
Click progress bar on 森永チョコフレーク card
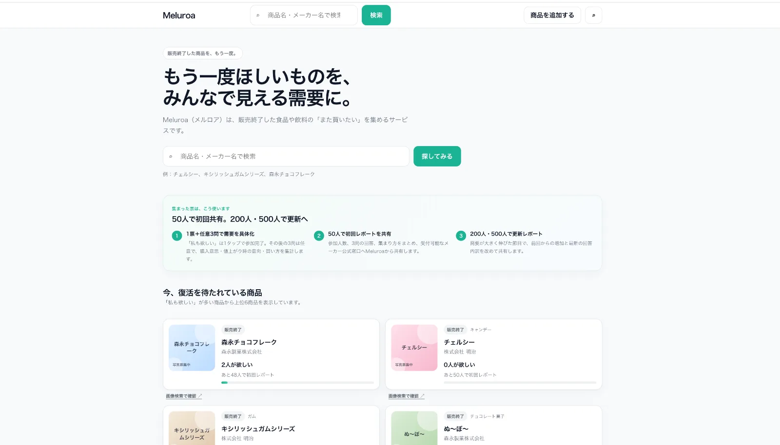click(x=297, y=383)
